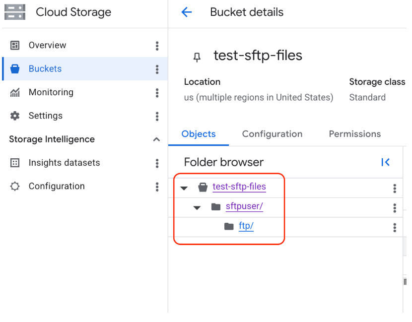
Task: Click the Folder browser heading
Action: (224, 162)
